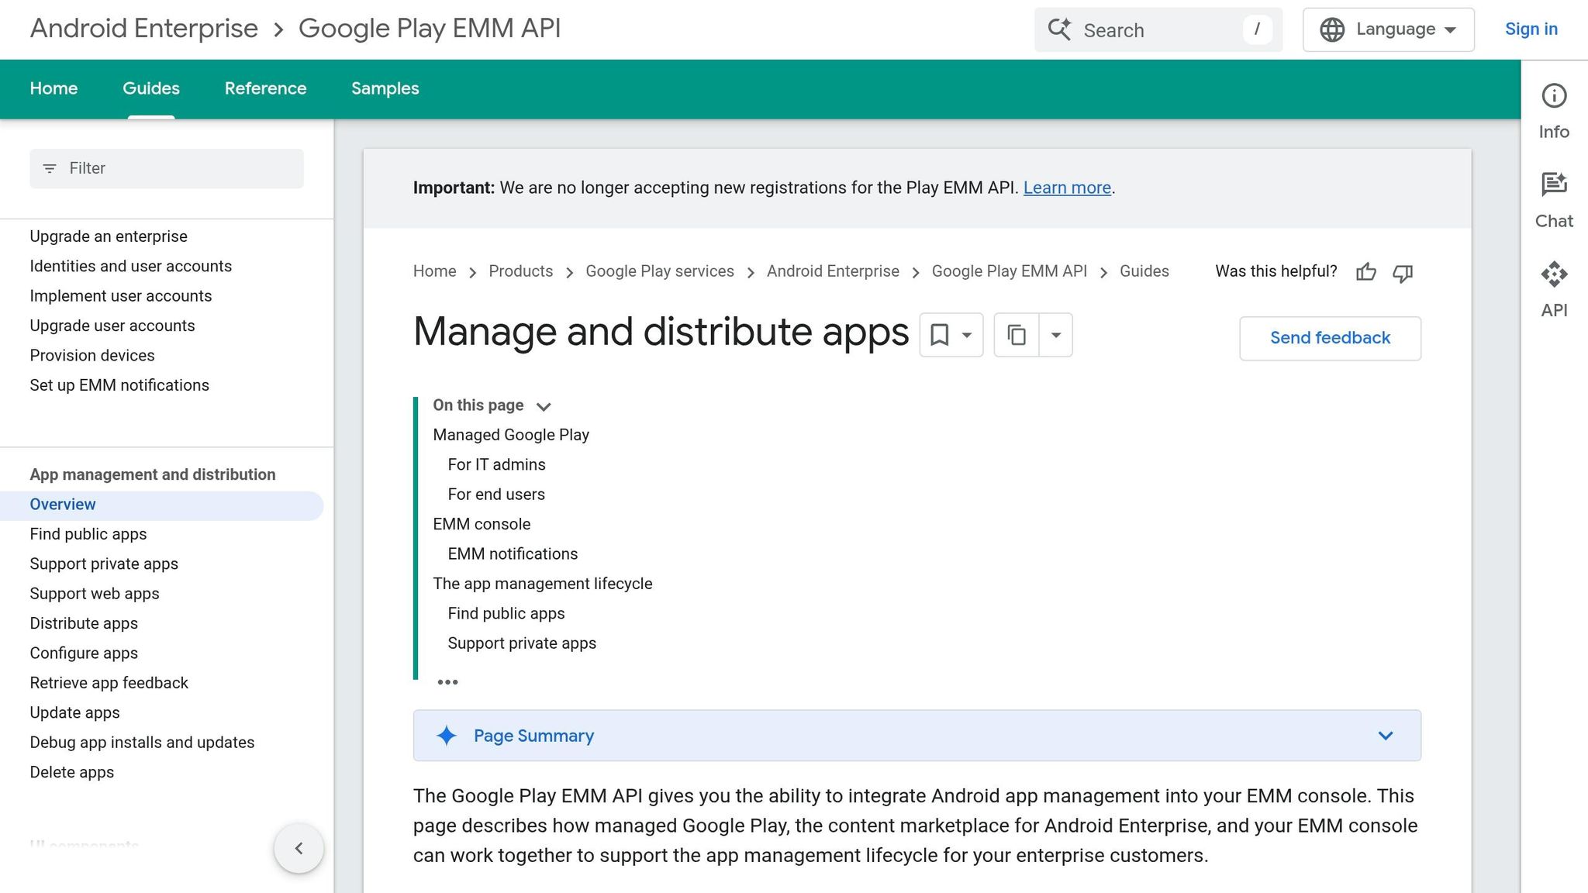Image resolution: width=1588 pixels, height=893 pixels.
Task: Open Update apps in sidebar
Action: 74,712
